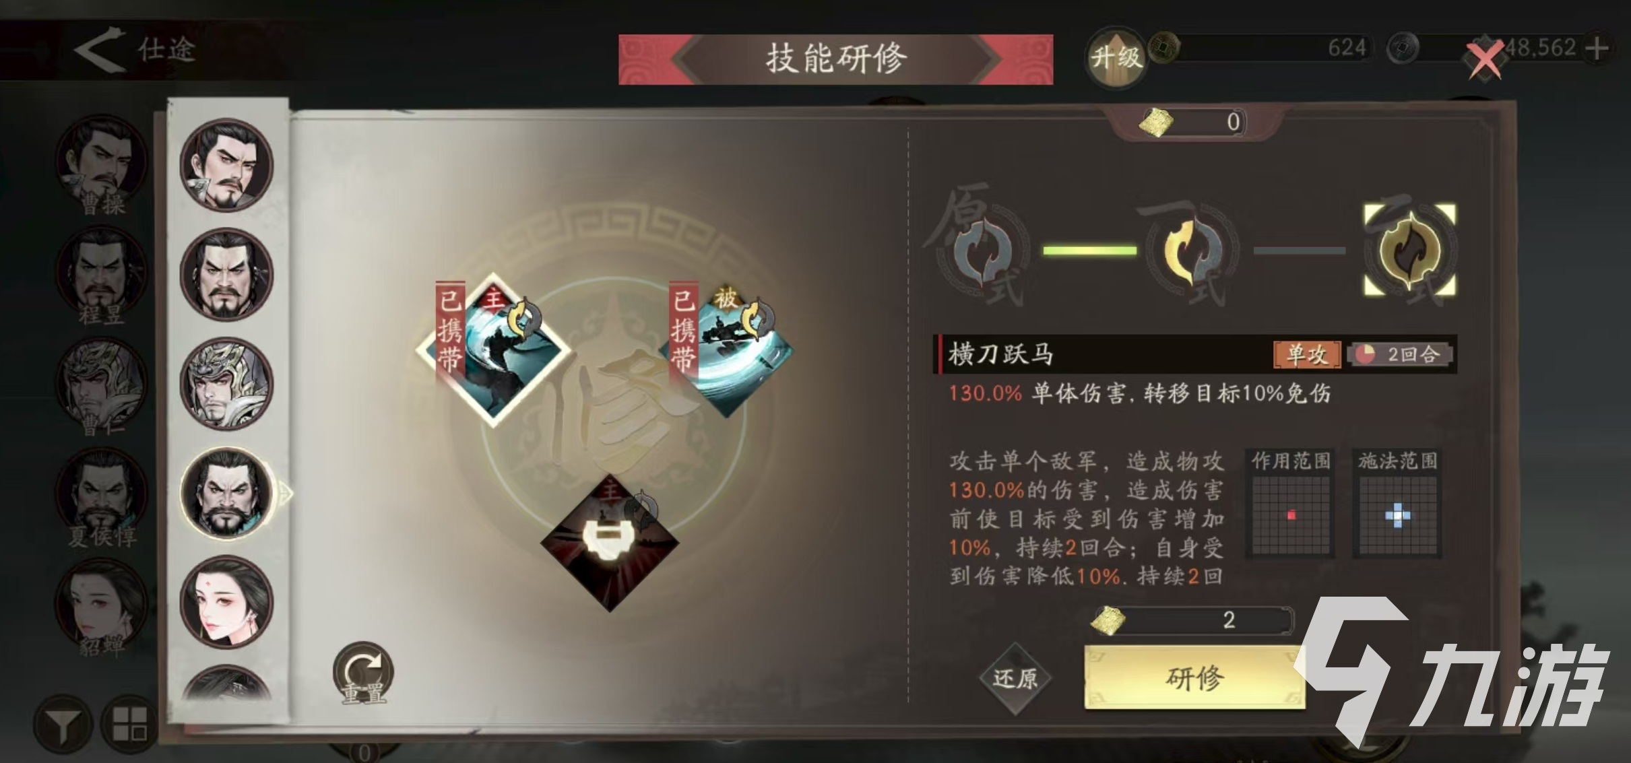The height and width of the screenshot is (763, 1631).
Task: Choose the 曹操 general portrait
Action: 226,165
